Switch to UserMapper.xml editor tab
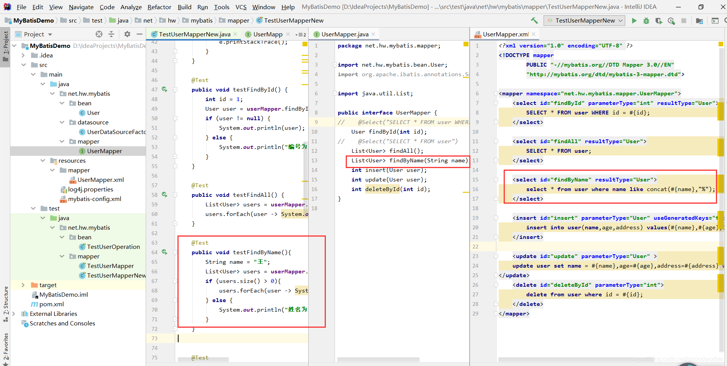Screen dimensions: 727x366 (x=505, y=34)
